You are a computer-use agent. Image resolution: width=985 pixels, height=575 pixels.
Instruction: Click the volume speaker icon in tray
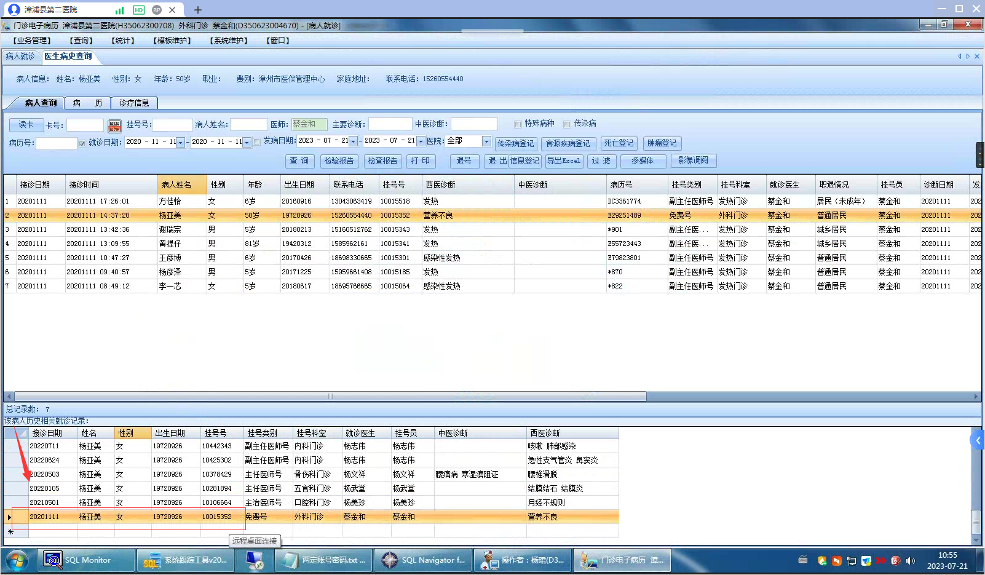(911, 561)
